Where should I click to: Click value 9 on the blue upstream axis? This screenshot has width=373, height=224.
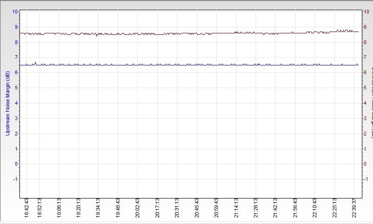pos(16,27)
